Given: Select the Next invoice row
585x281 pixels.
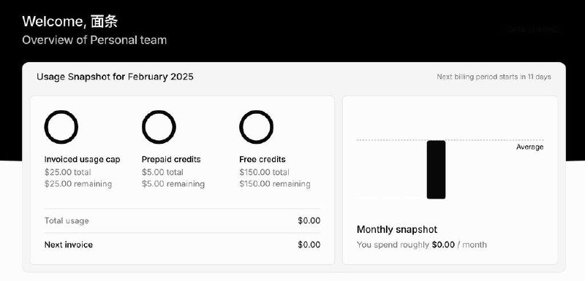Looking at the screenshot, I should [182, 245].
